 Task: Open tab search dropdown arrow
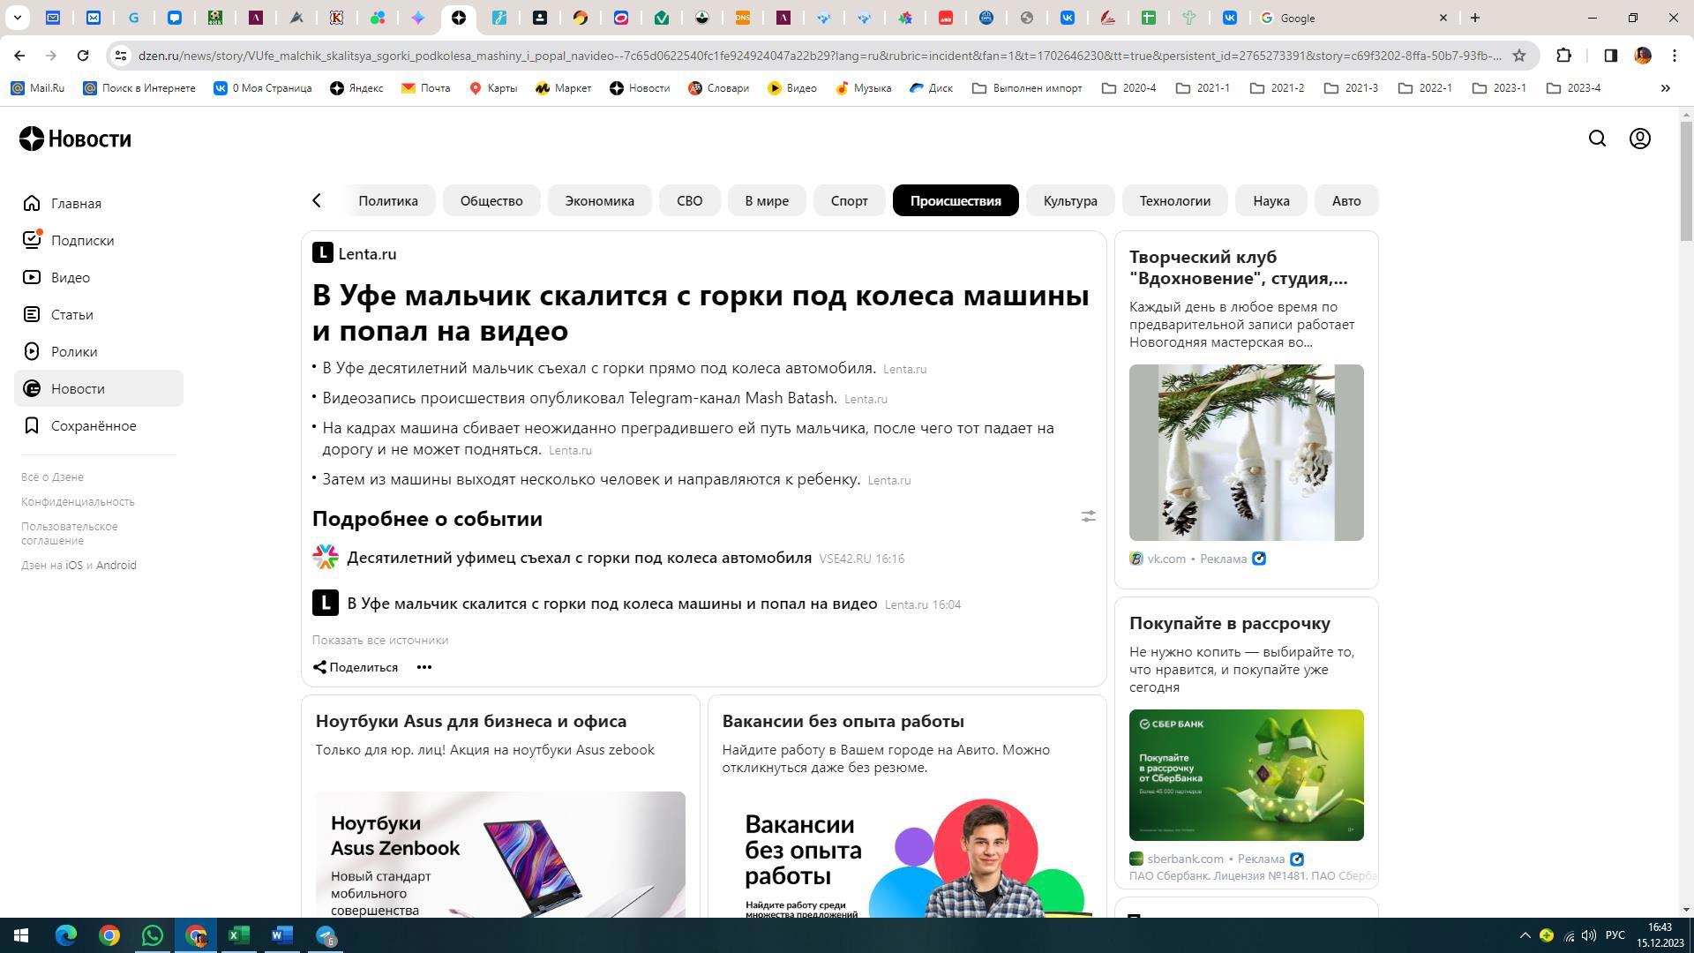[x=17, y=18]
